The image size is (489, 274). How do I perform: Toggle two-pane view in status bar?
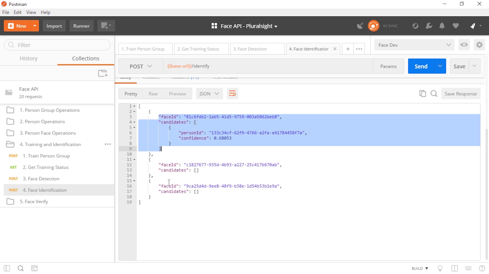pos(454,268)
